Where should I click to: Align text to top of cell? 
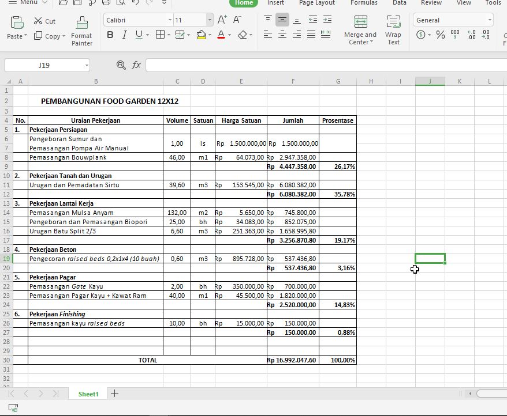pos(268,20)
